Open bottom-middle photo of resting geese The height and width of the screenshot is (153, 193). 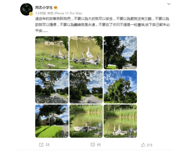(x=86, y=121)
